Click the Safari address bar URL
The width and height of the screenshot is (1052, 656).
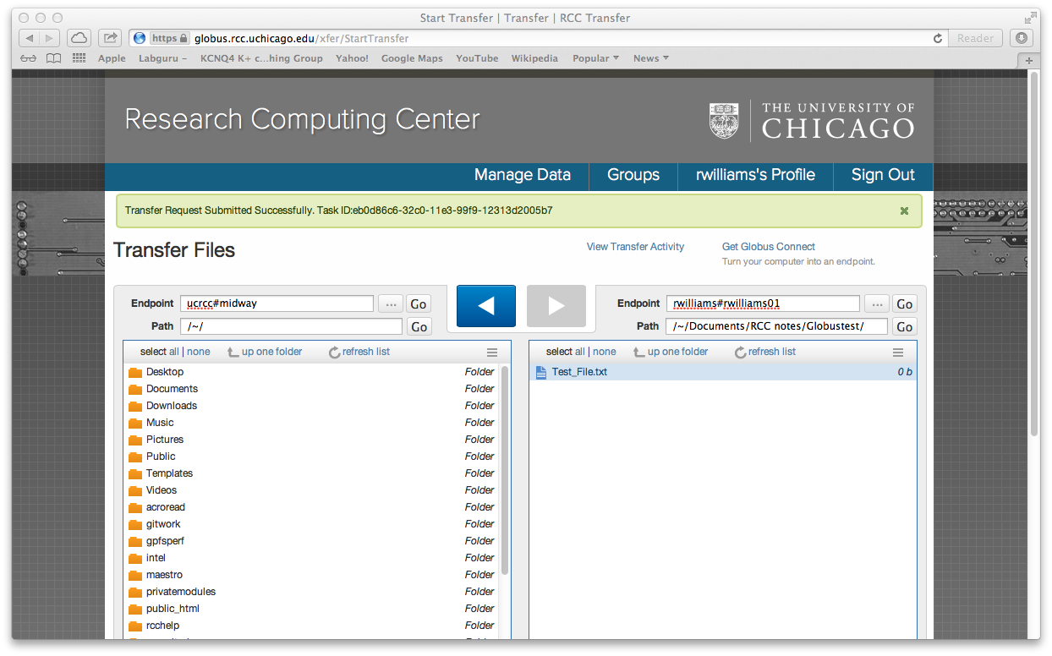point(301,38)
